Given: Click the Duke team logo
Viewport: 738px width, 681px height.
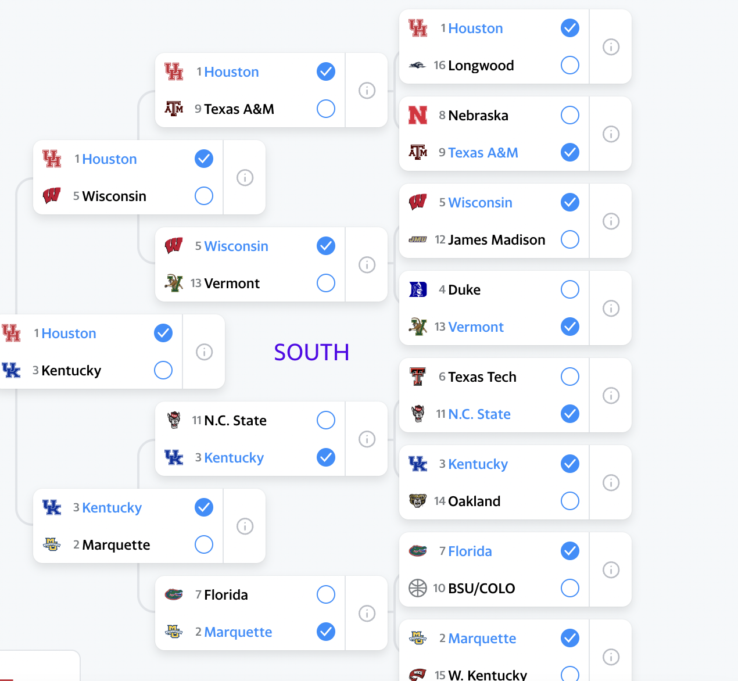Looking at the screenshot, I should (418, 289).
